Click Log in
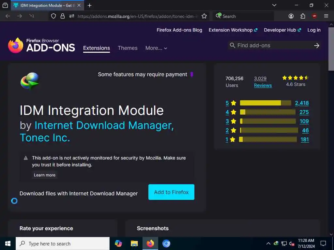Screen dimensions: 334x250 [x=314, y=30]
